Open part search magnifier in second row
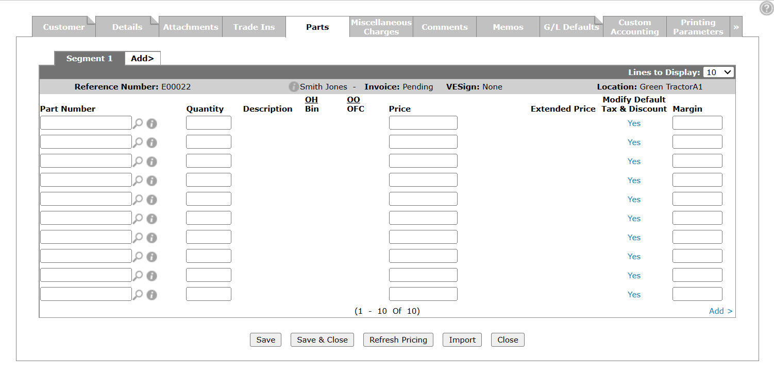This screenshot has width=774, height=376. click(x=138, y=142)
